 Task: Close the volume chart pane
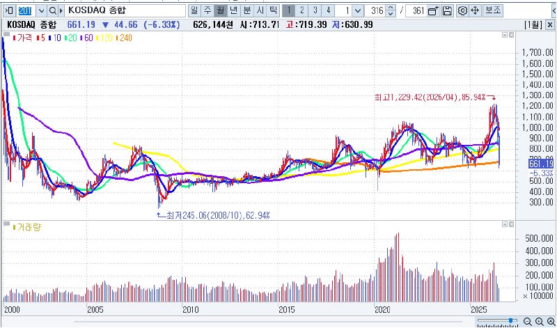511,225
